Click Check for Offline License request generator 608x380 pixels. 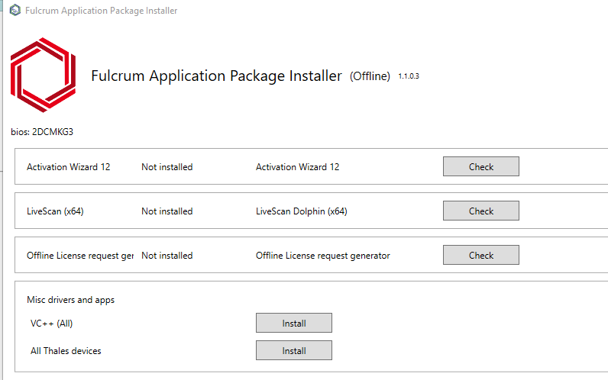point(480,255)
